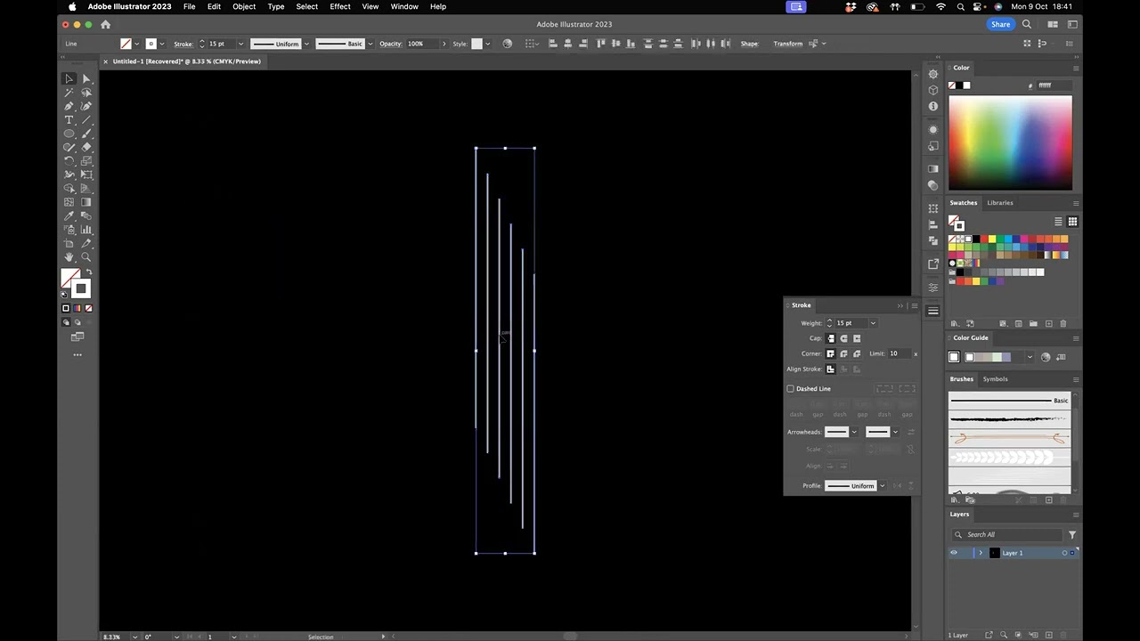Select the Curvature tool

click(x=86, y=106)
